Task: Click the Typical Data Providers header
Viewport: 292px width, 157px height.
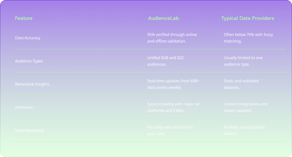Action: 247,18
